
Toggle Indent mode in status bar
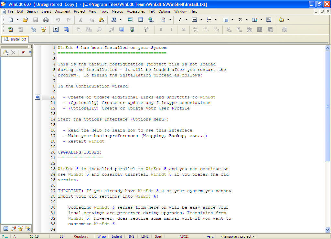pos(117,236)
